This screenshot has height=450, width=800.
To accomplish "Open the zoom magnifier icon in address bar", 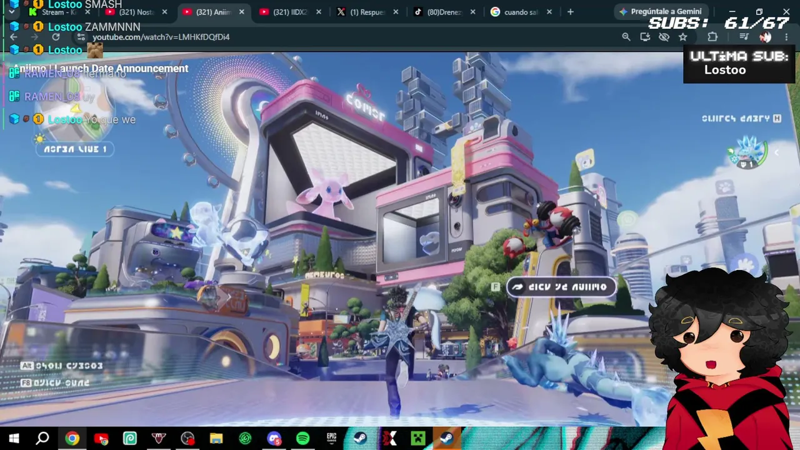I will 626,37.
